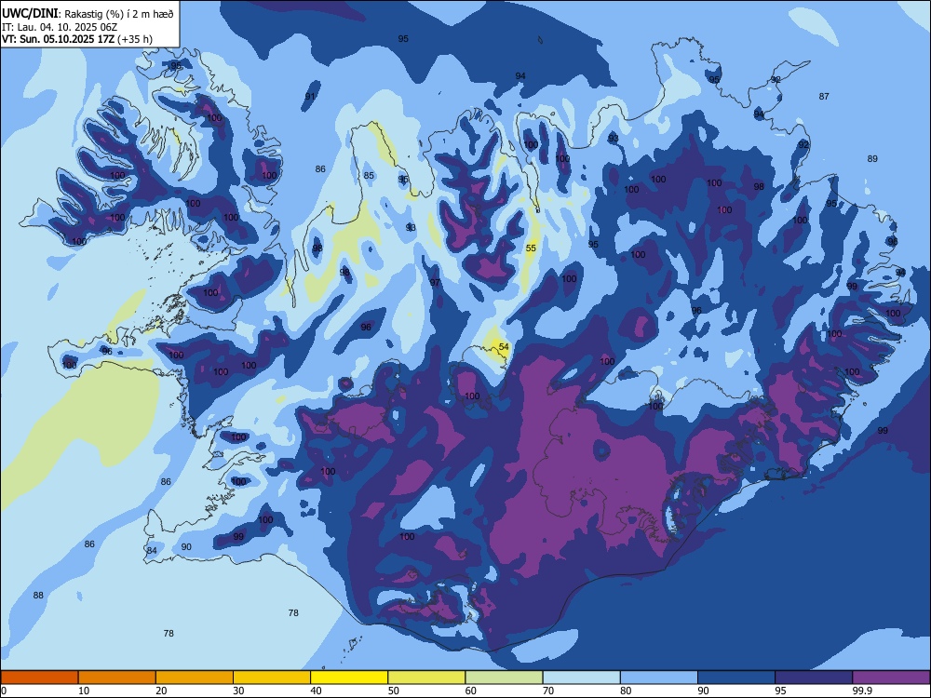Pick the 30–40 amber legend swatch
Screen dimensions: 931x698
pyautogui.click(x=272, y=678)
